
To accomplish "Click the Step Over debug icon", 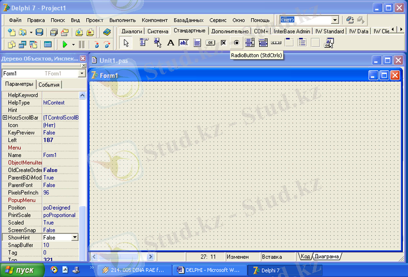I will (x=107, y=44).
